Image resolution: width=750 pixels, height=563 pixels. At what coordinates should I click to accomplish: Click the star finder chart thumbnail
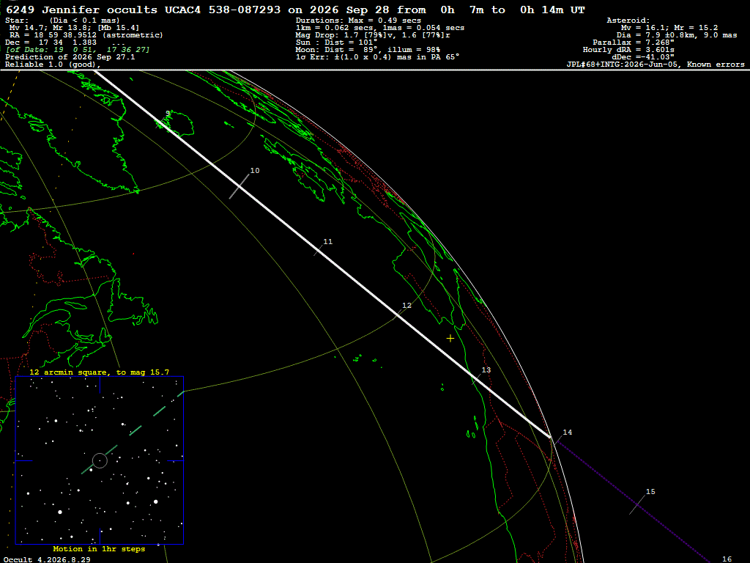pyautogui.click(x=100, y=460)
